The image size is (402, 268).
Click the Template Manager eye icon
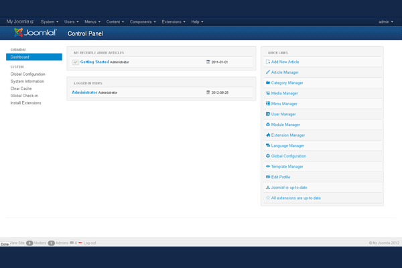click(x=267, y=166)
